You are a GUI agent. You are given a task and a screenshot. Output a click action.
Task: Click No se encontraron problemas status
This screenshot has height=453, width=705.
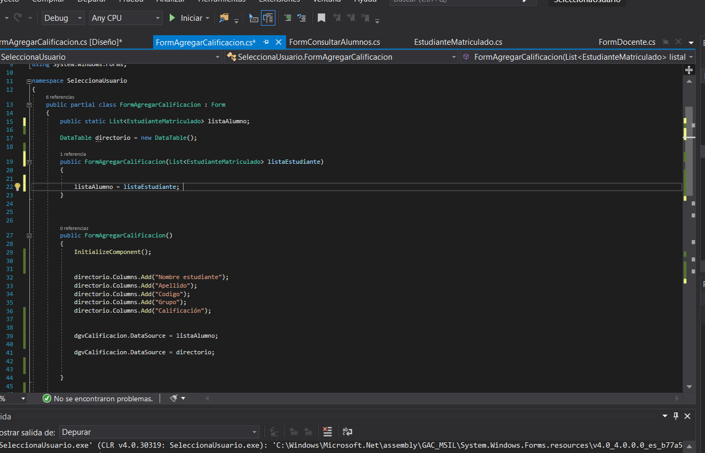[103, 399]
